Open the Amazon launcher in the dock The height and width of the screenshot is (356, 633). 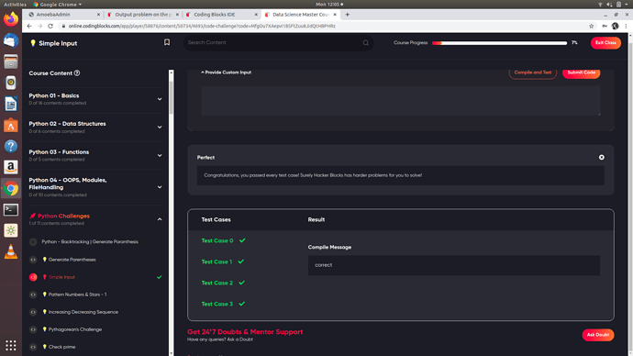point(11,167)
